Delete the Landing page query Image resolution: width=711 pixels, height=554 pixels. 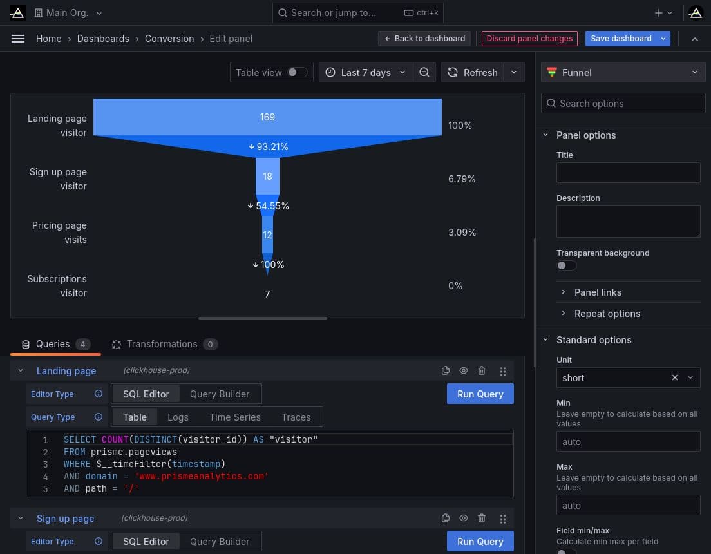(482, 371)
